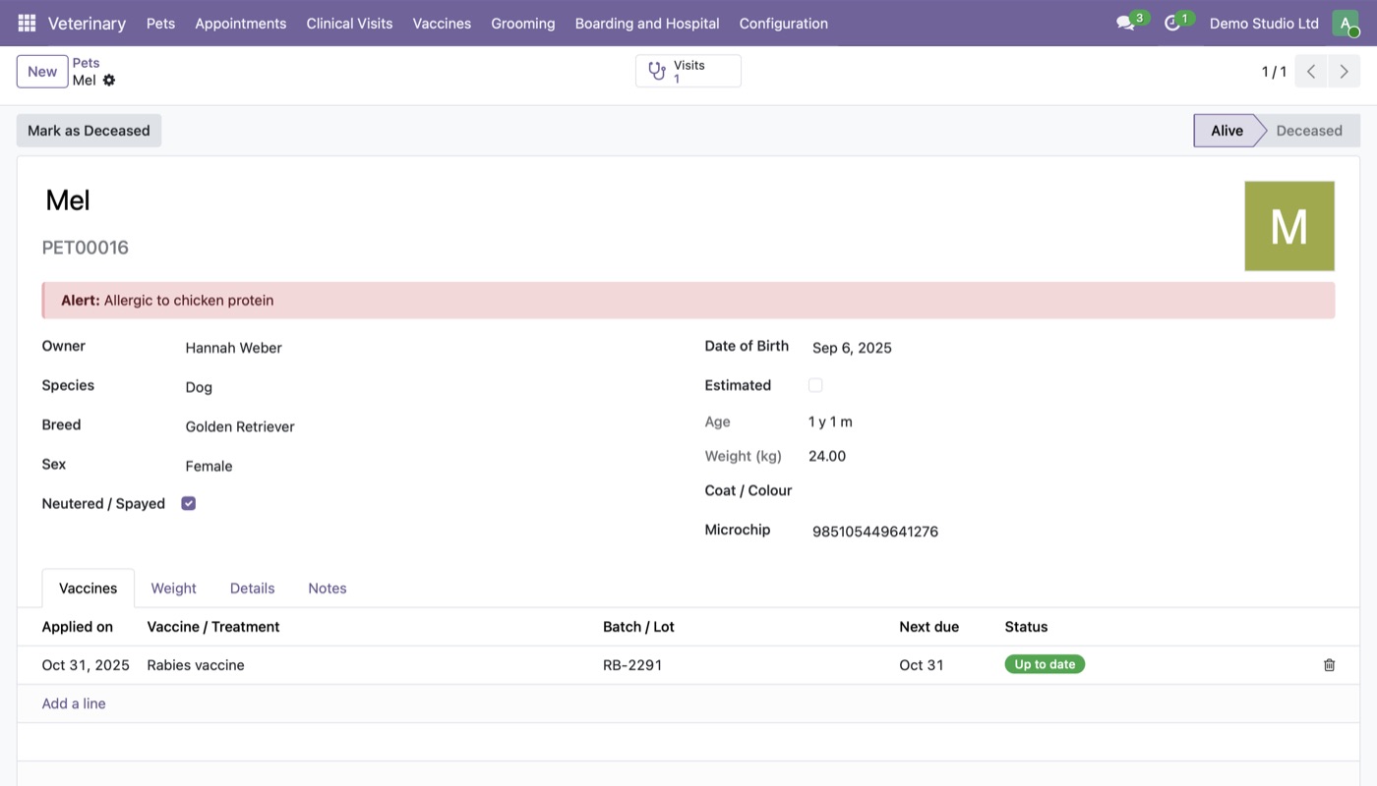Open the chat messages icon
1377x786 pixels.
click(1125, 23)
